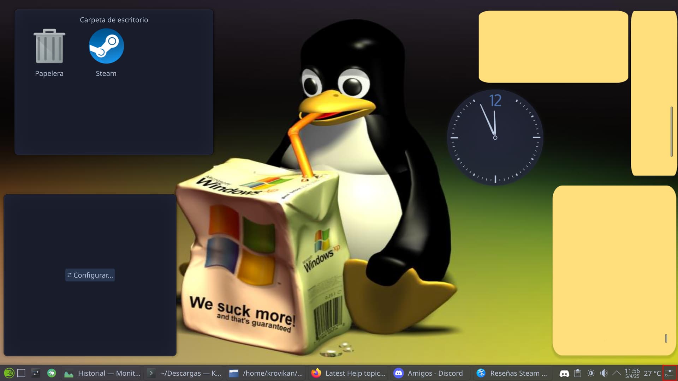Switch to the ~/Descargas Konsole task
The width and height of the screenshot is (678, 381).
pyautogui.click(x=184, y=373)
